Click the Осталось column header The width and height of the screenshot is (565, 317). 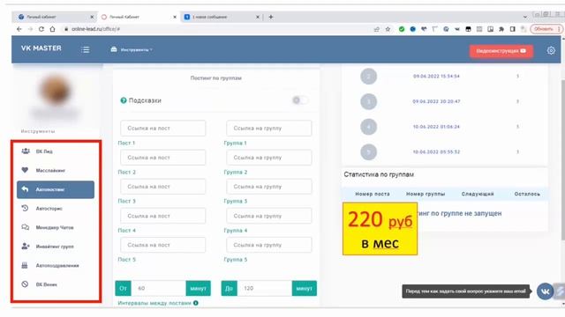pos(527,194)
